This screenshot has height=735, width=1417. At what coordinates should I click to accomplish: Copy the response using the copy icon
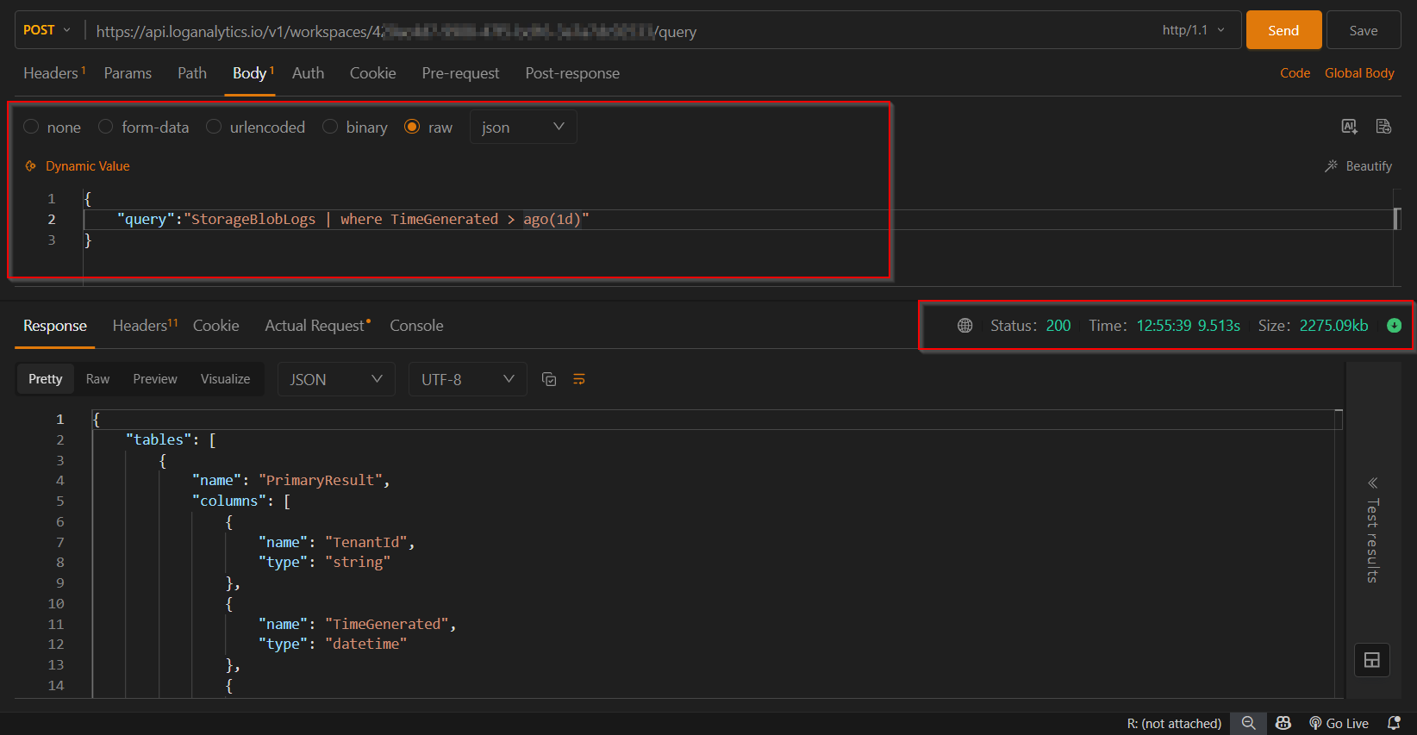tap(549, 379)
